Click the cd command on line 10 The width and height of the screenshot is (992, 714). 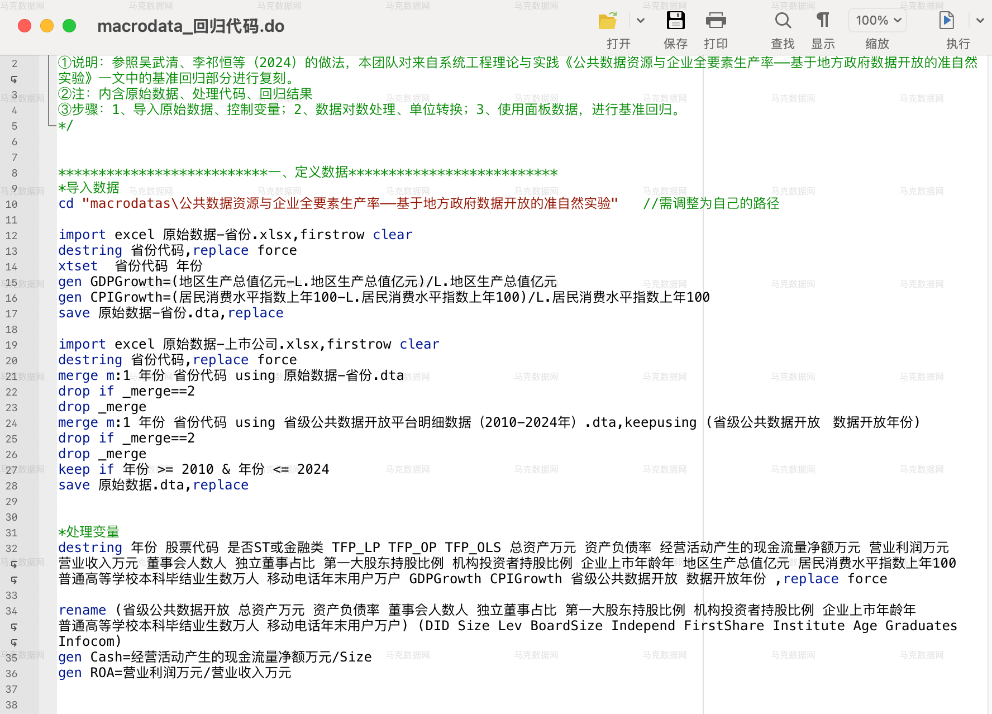click(66, 203)
